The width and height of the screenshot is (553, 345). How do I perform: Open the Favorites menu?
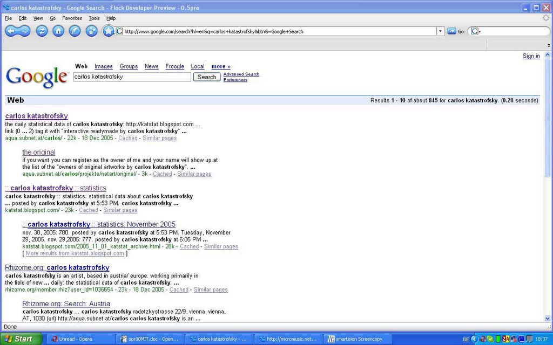click(x=72, y=18)
